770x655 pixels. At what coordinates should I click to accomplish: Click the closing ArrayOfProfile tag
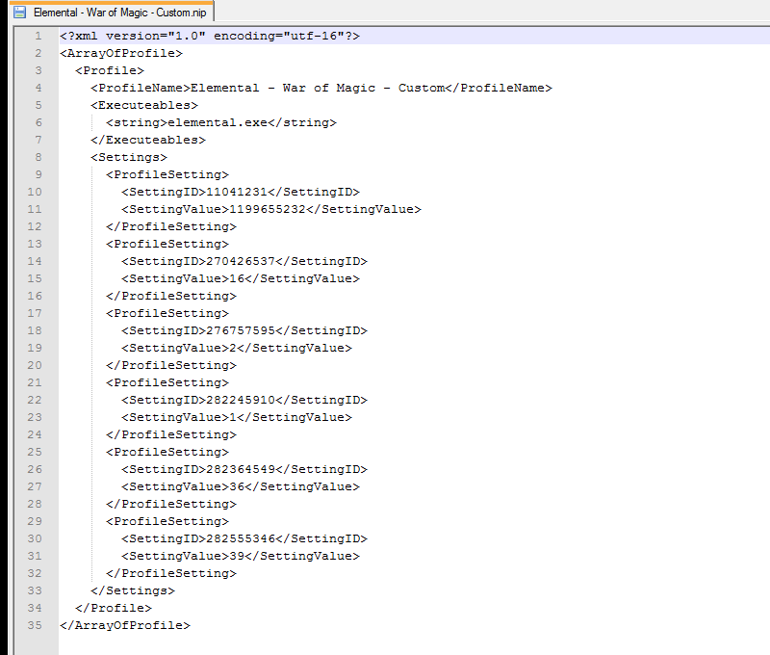click(124, 625)
